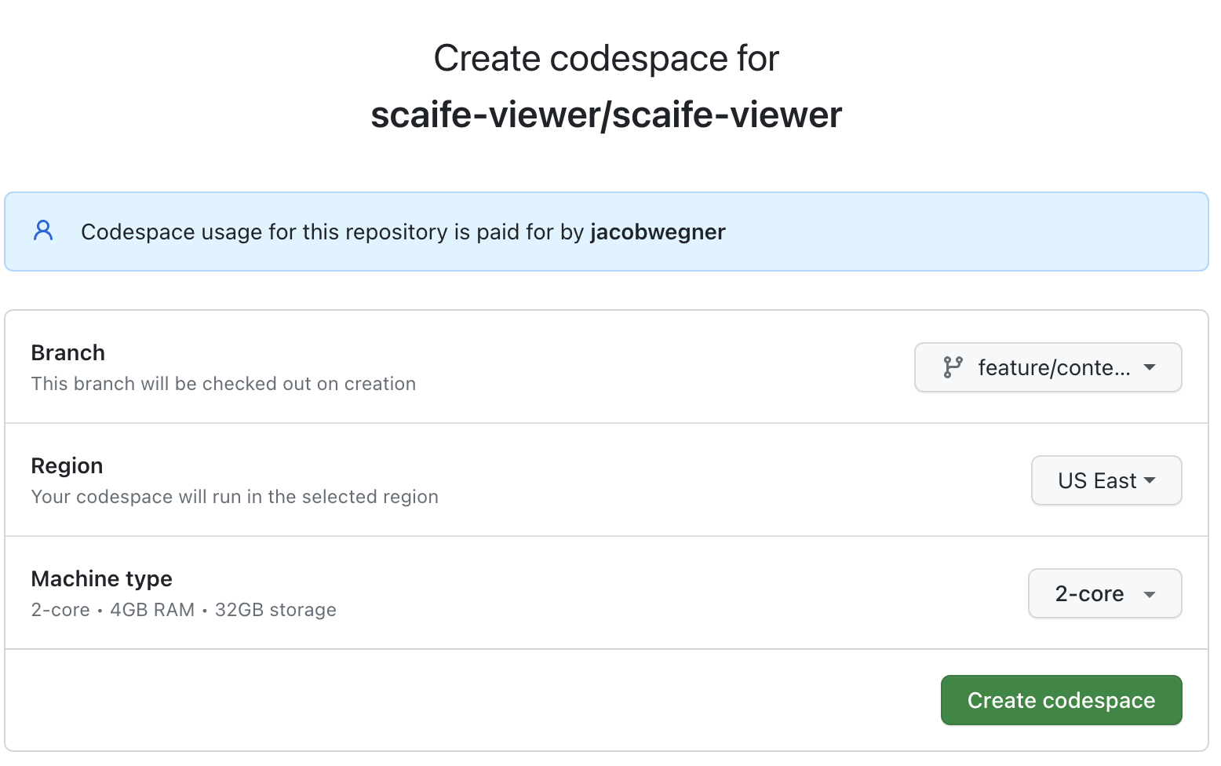
Task: Click the Branch section label
Action: [68, 353]
